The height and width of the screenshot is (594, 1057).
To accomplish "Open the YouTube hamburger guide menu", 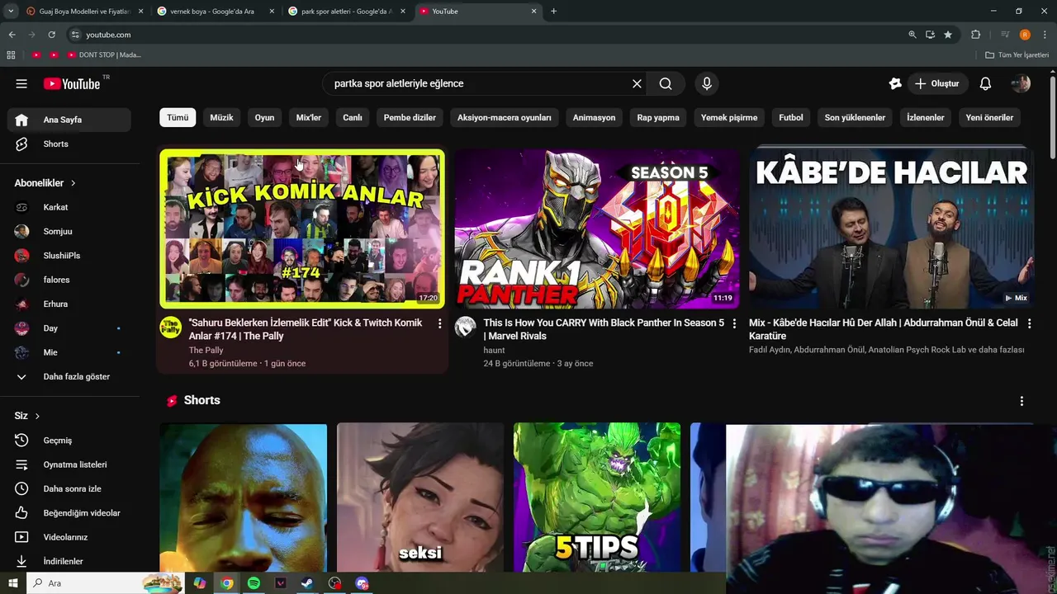I will (x=21, y=83).
